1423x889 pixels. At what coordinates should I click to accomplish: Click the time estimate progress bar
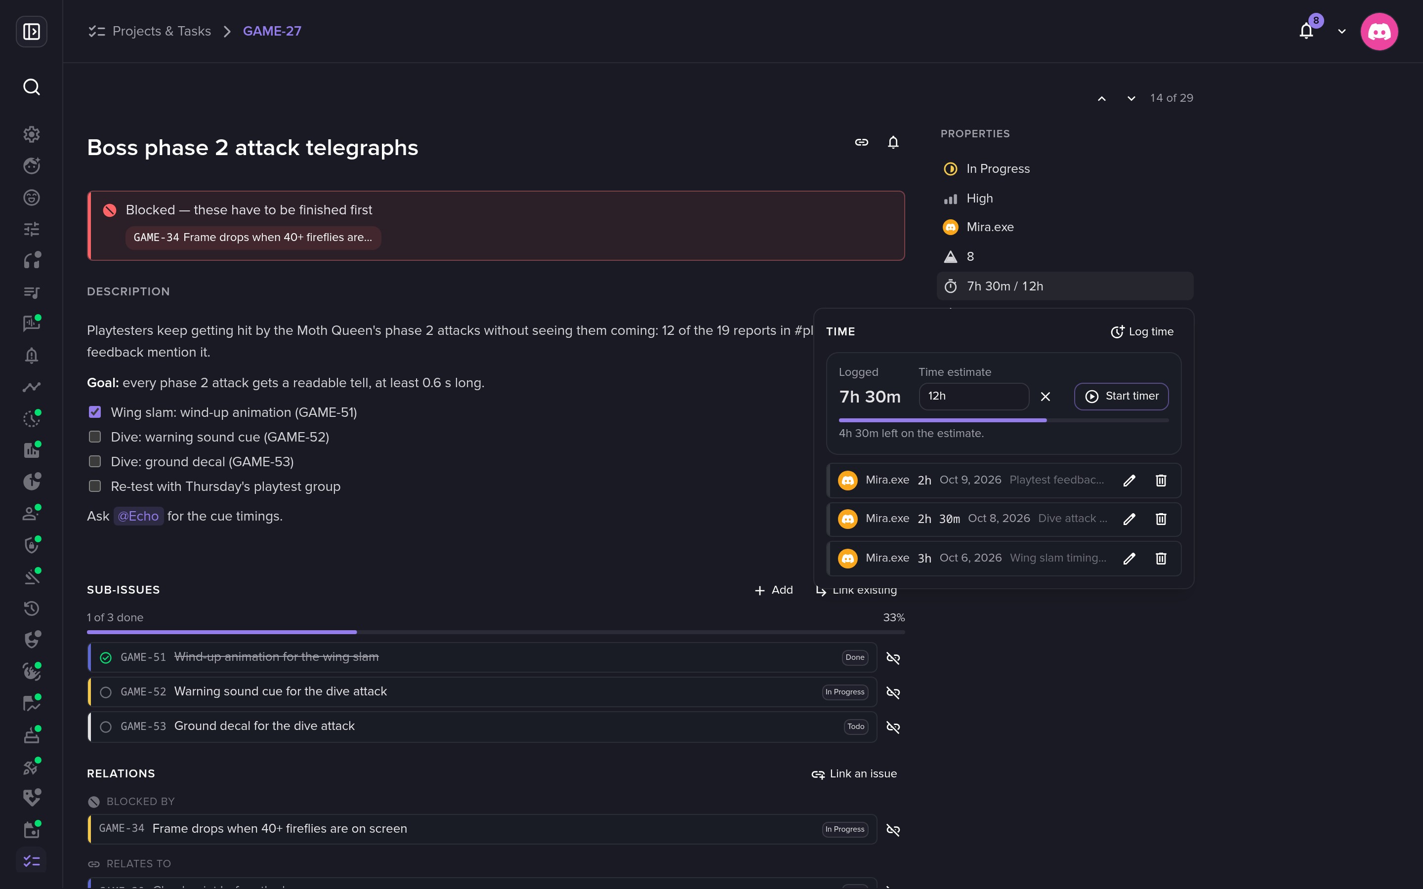pos(1003,420)
